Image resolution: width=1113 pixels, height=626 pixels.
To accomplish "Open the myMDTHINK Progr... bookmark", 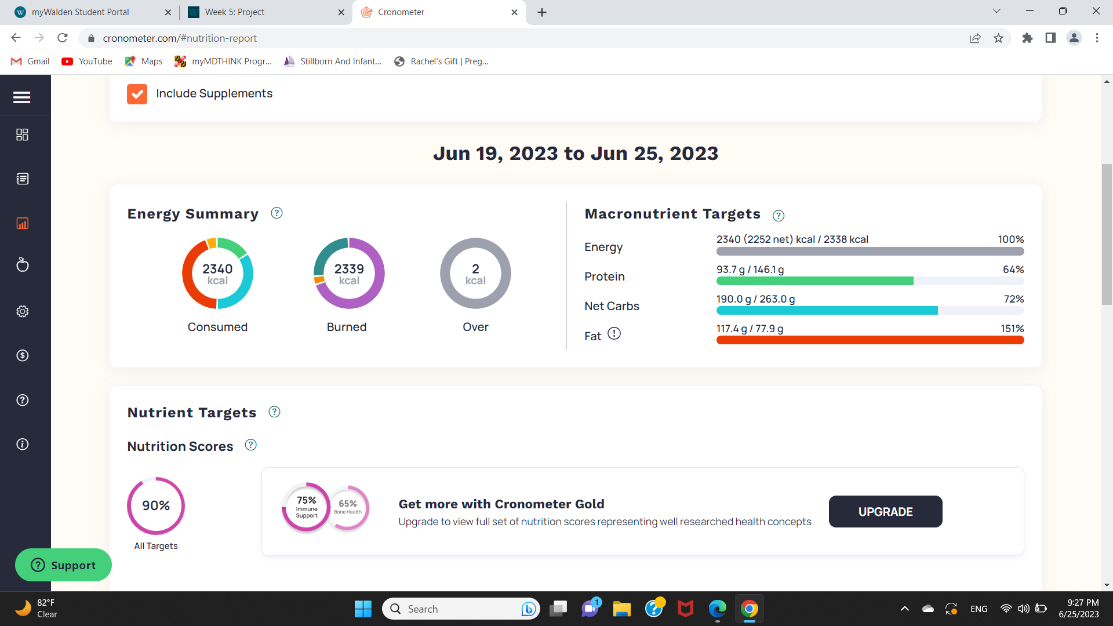I will [223, 61].
